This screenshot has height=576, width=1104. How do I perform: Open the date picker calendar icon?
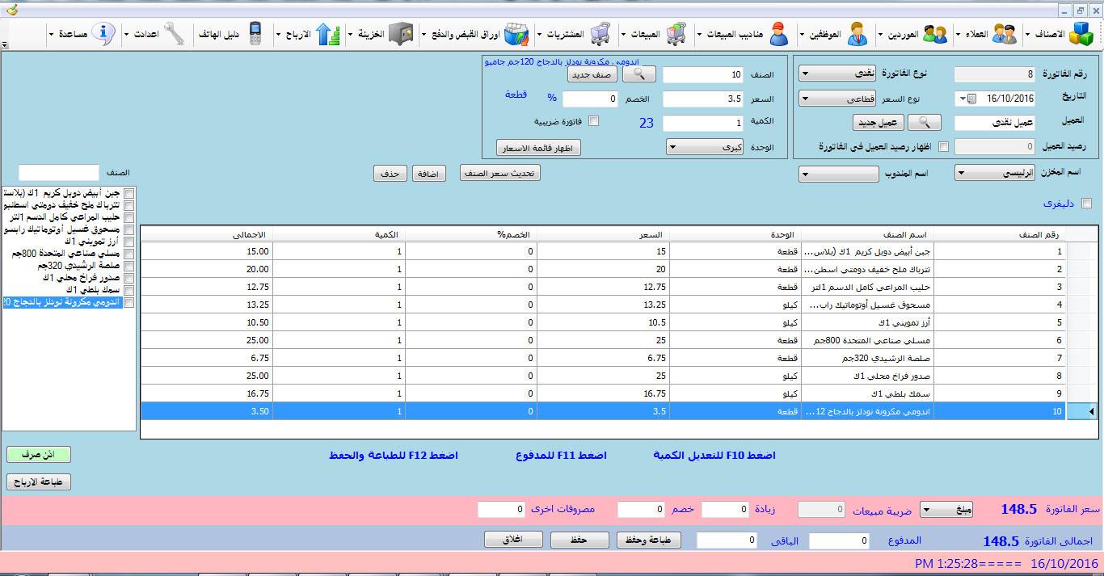click(971, 99)
